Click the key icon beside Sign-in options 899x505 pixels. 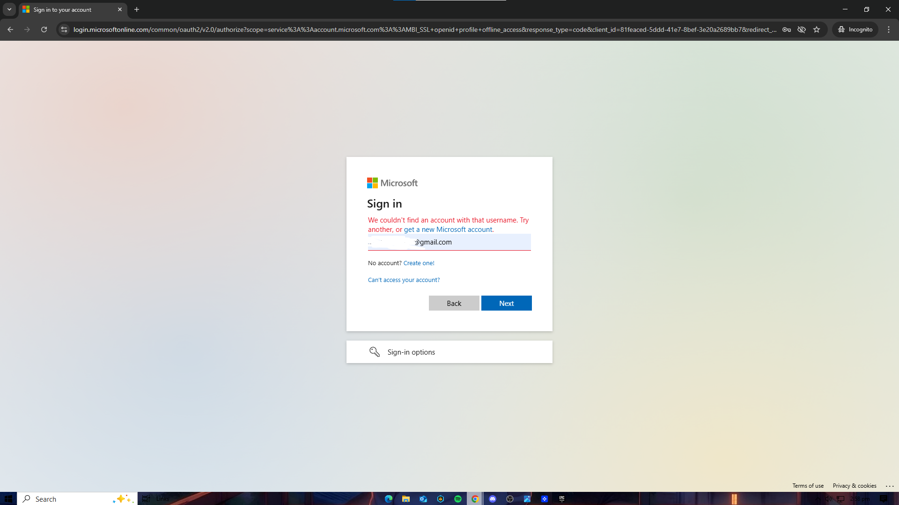click(375, 352)
